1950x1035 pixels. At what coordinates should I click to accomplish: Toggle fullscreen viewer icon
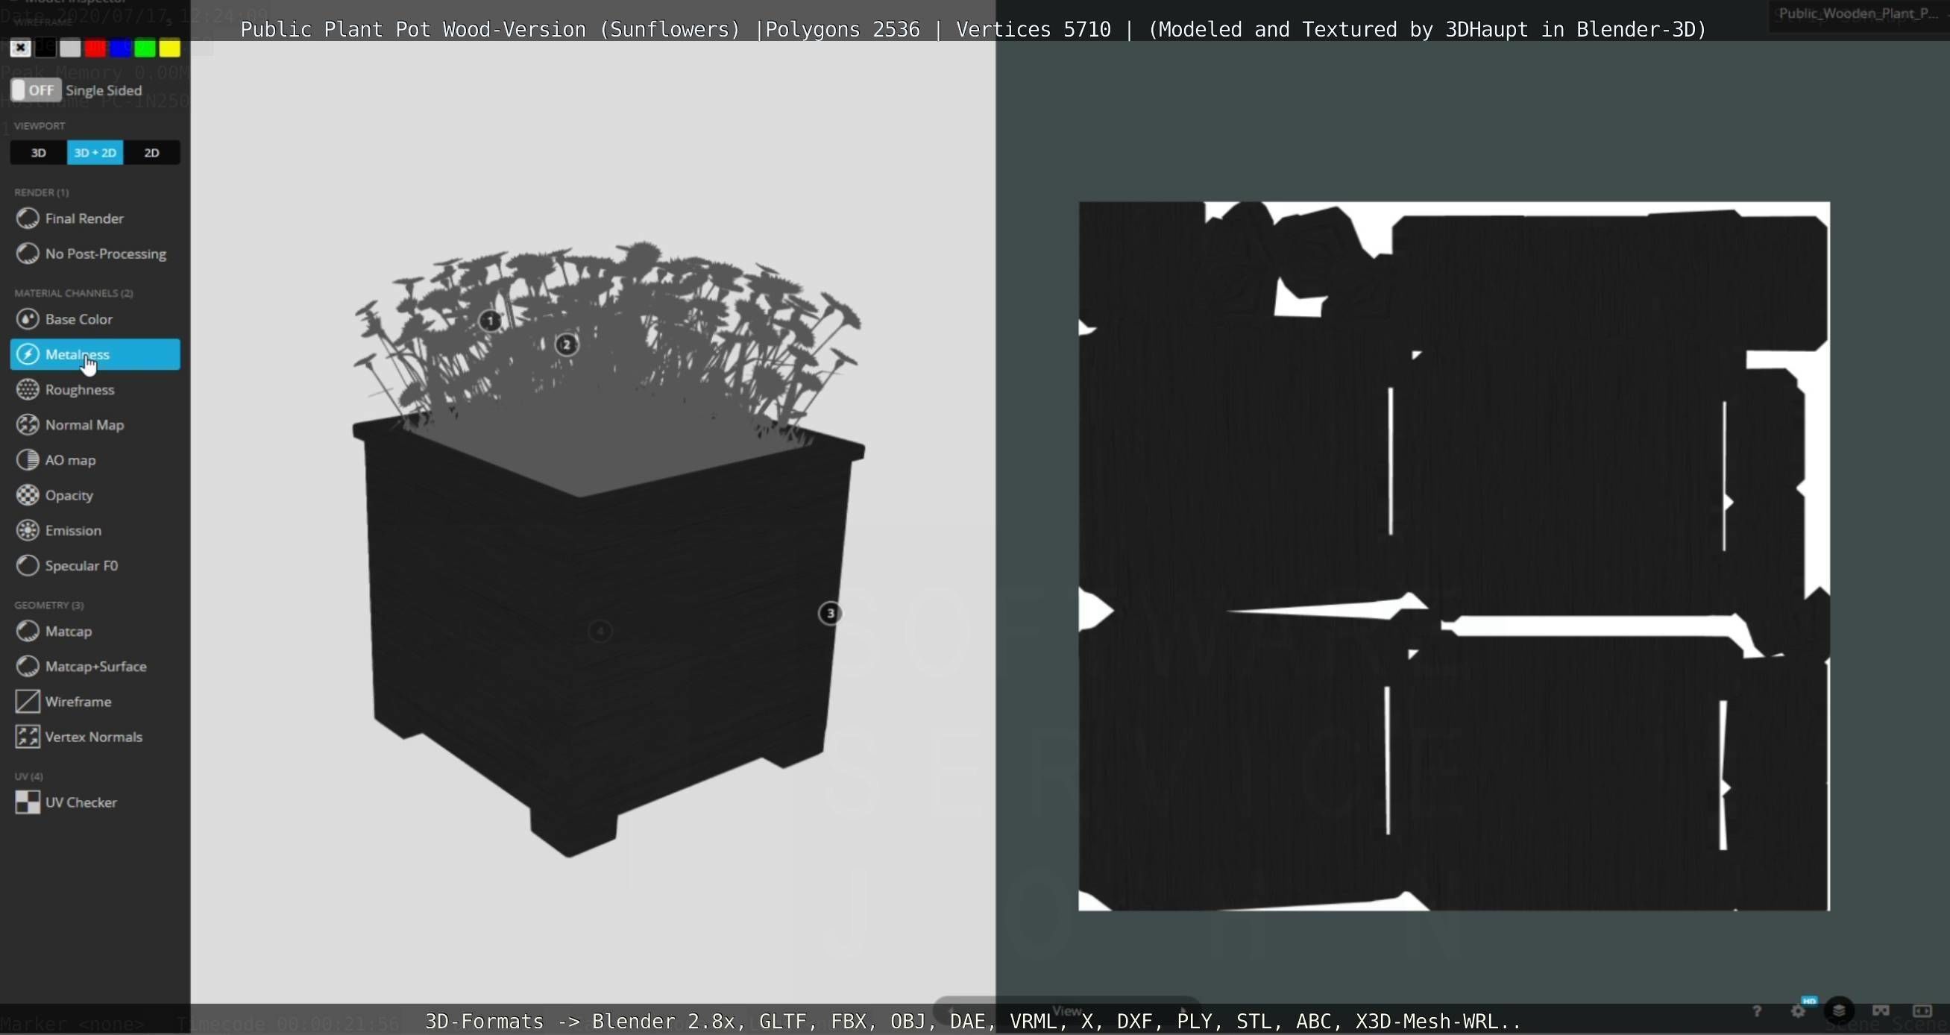tap(1922, 1011)
